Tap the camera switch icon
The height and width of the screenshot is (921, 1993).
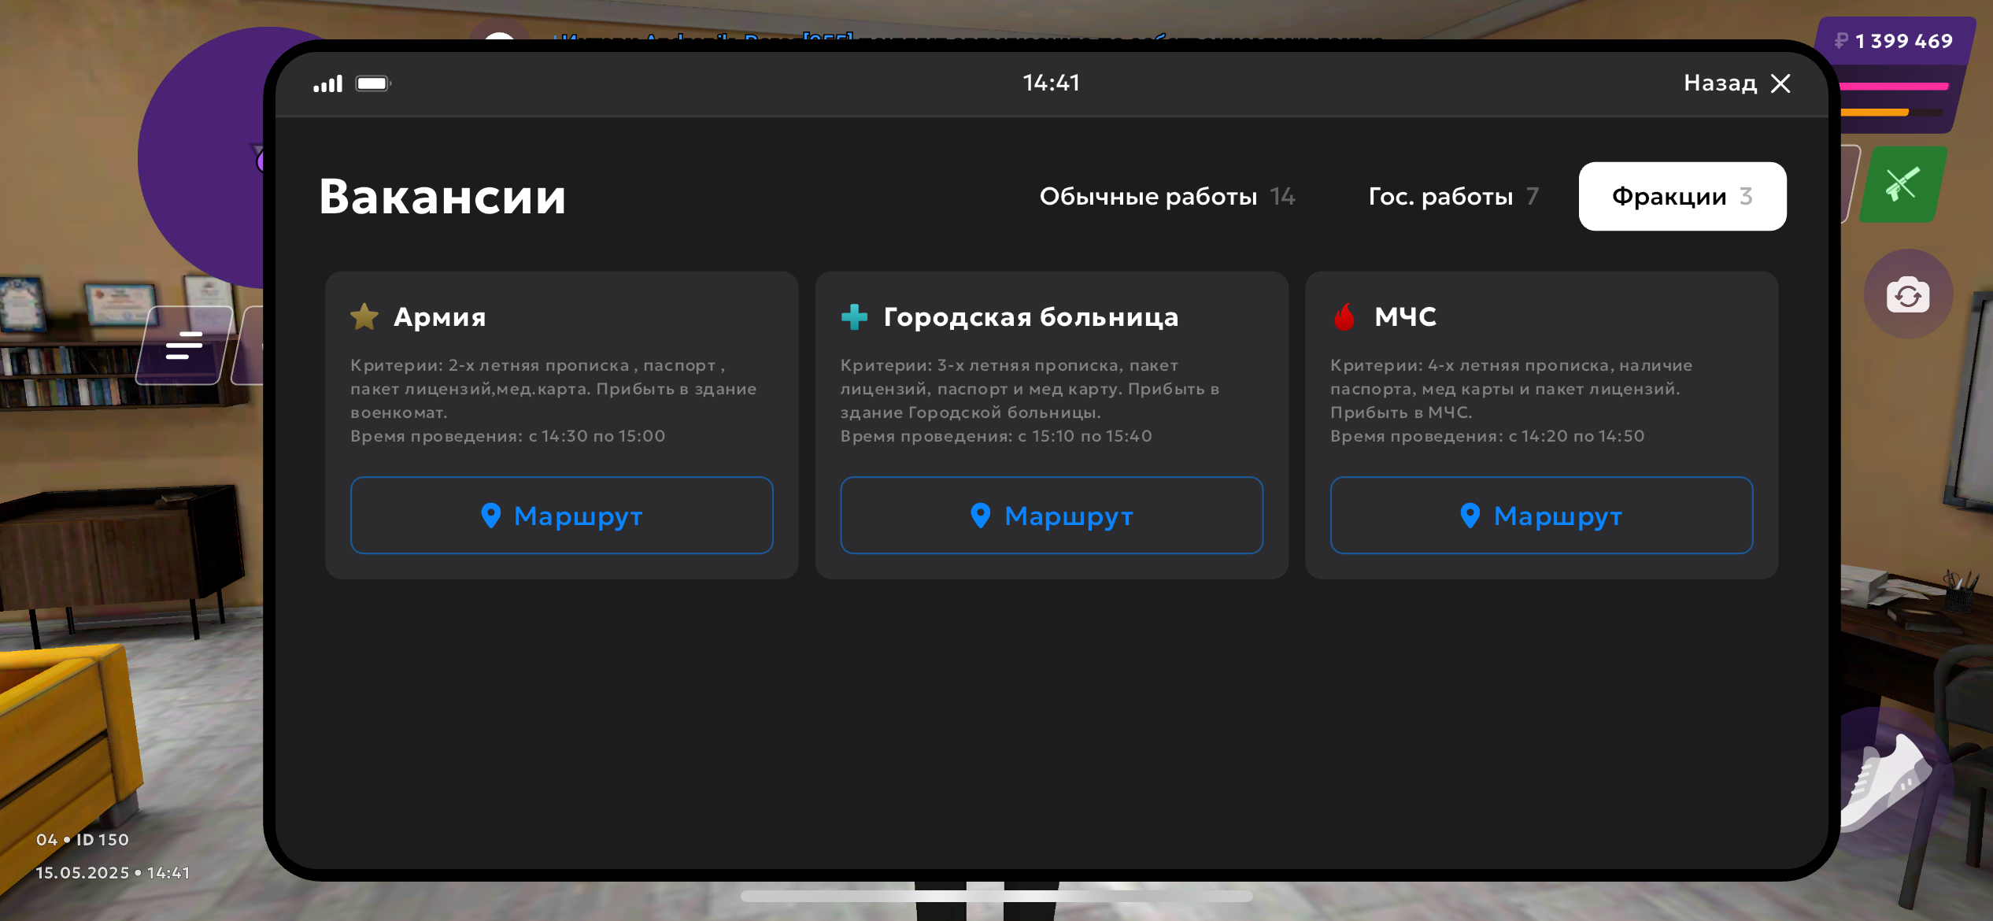[x=1907, y=295]
